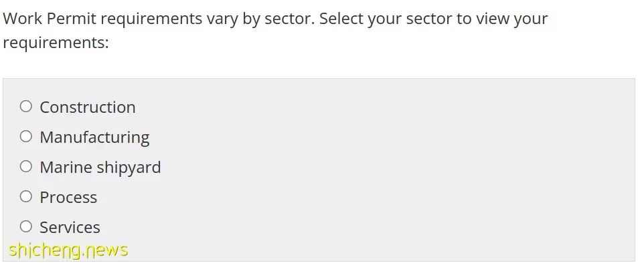Select the Manufacturing radio button
Screen dimensions: 638x263
click(26, 137)
